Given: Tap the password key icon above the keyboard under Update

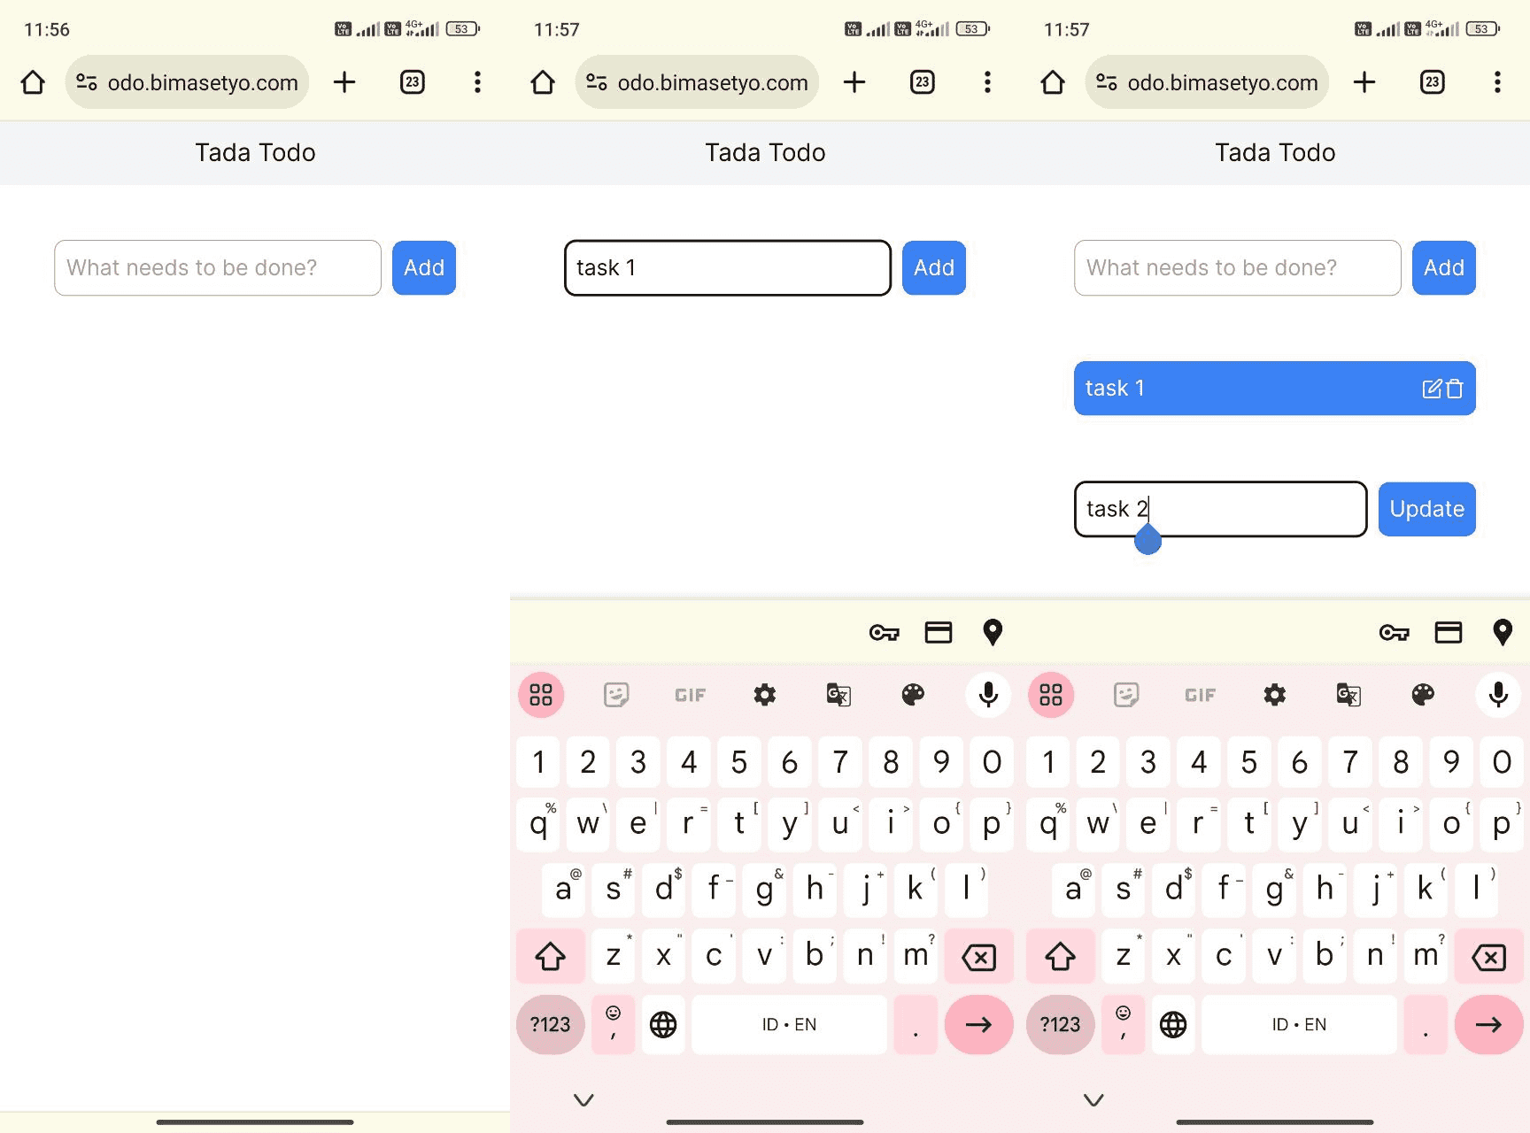Looking at the screenshot, I should point(1394,632).
